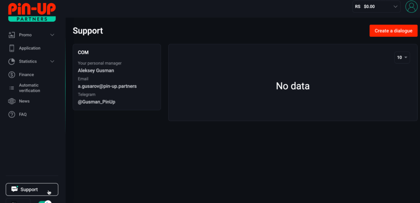The height and width of the screenshot is (203, 420).
Task: Expand the Promo submenu chevron
Action: [52, 35]
